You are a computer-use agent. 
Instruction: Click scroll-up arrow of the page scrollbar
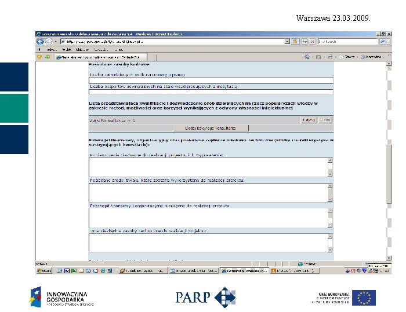point(389,64)
